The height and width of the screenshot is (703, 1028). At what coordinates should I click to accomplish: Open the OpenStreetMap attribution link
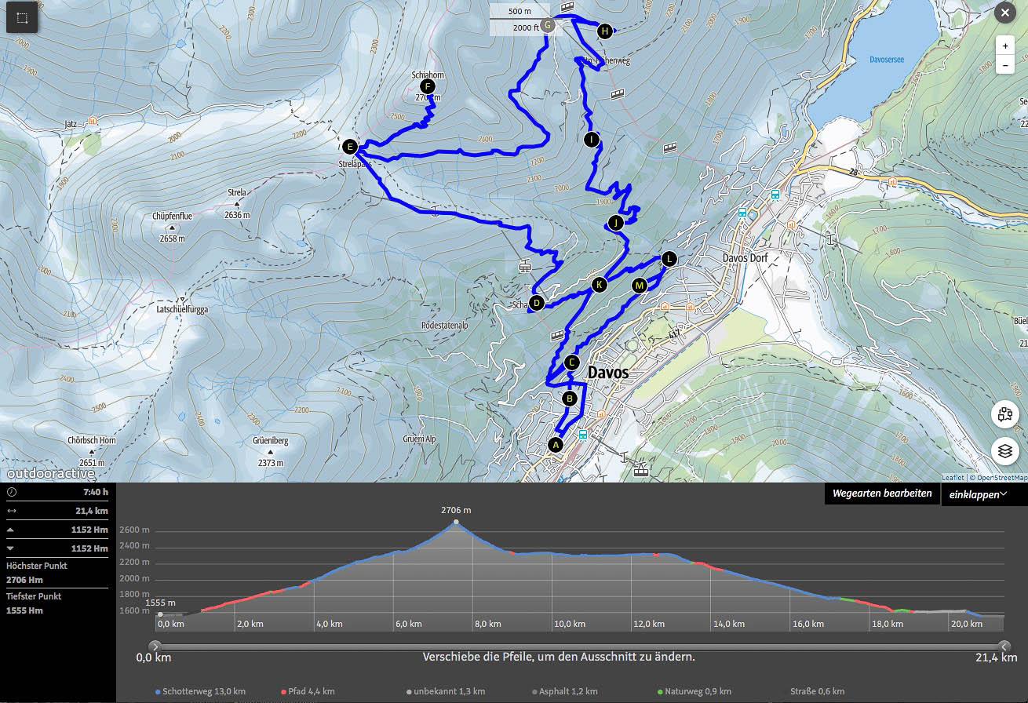(1000, 477)
